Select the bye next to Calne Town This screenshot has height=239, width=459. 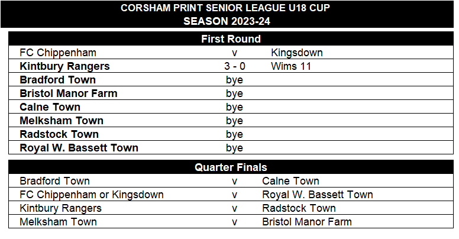pyautogui.click(x=234, y=108)
